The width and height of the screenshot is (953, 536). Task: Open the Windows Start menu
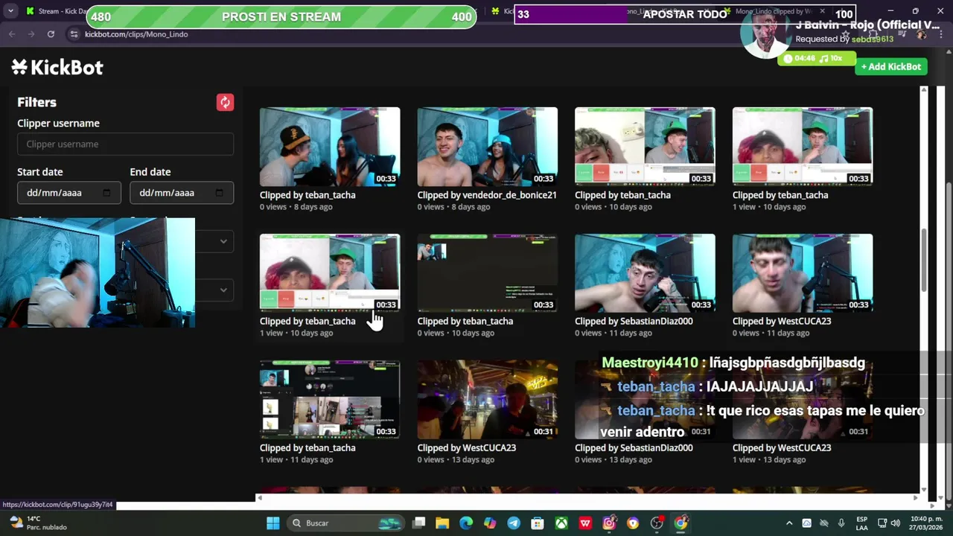click(272, 523)
